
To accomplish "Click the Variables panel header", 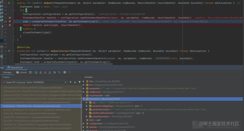I will (89, 77).
